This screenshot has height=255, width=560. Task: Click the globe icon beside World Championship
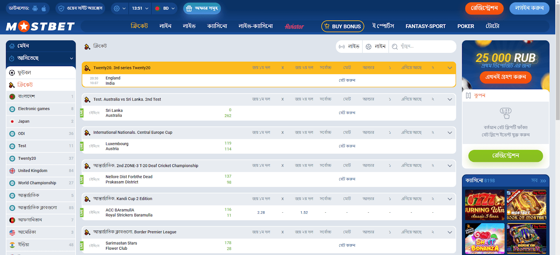(12, 183)
